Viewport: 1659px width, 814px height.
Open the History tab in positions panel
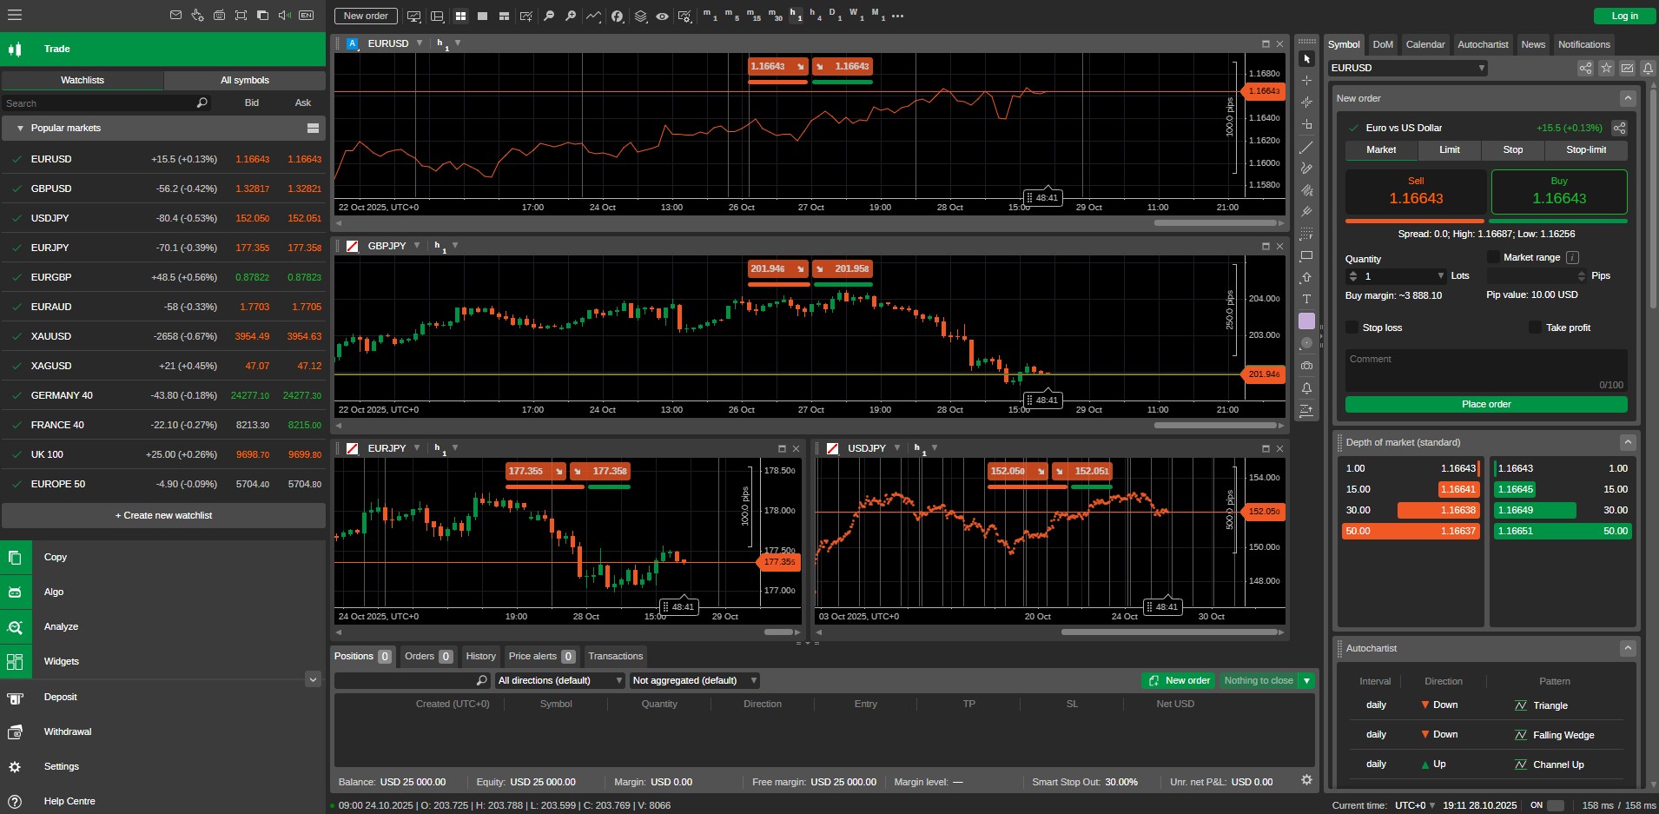point(479,656)
